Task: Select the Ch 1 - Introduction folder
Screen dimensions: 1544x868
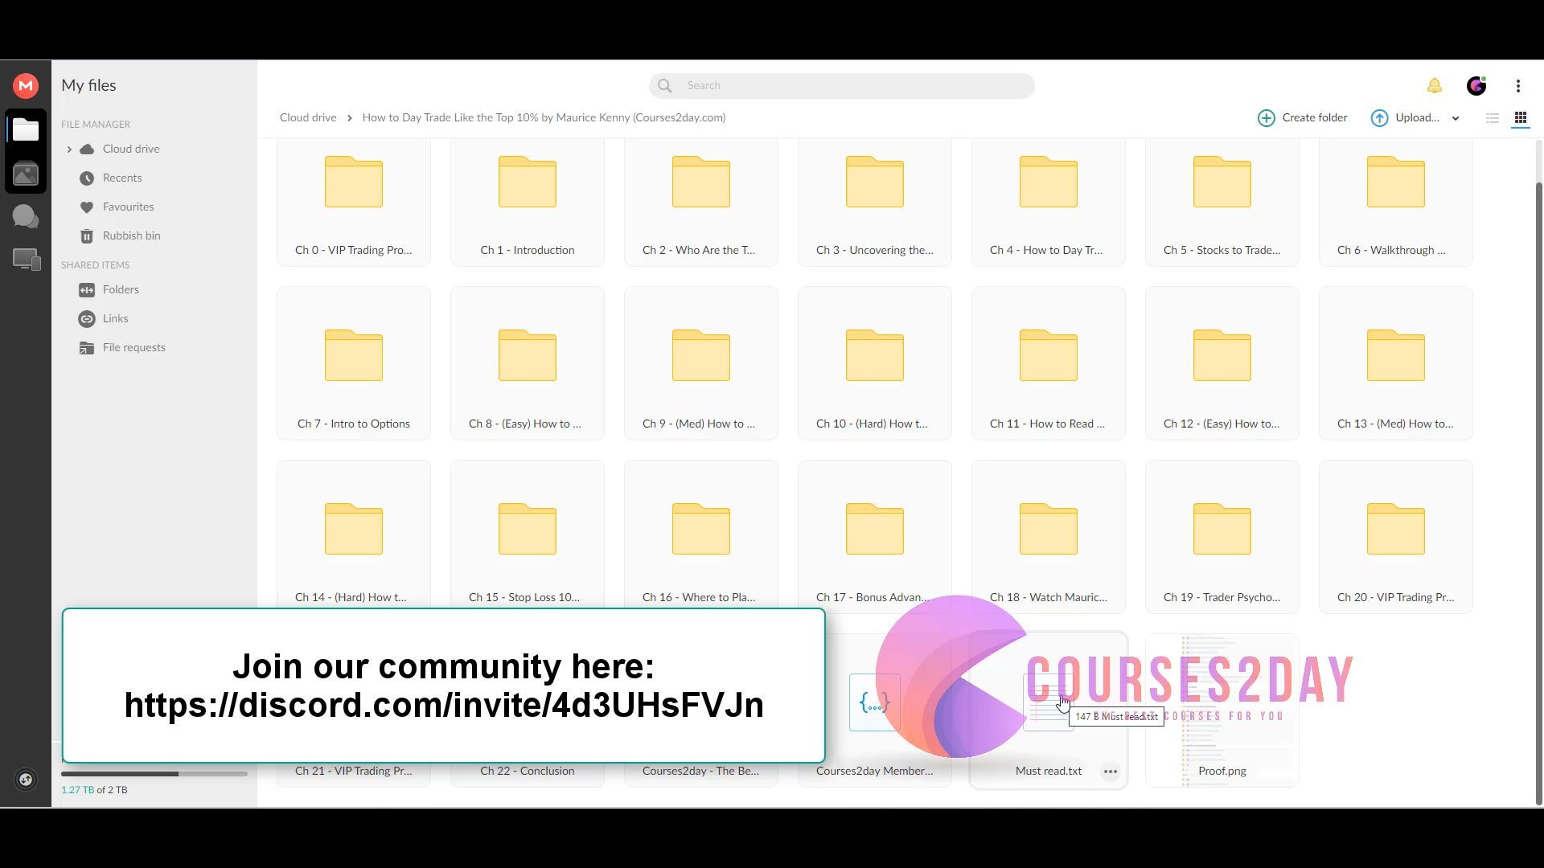Action: (528, 202)
